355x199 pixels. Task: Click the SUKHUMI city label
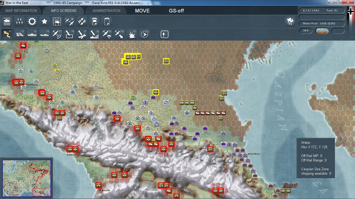tap(71, 155)
